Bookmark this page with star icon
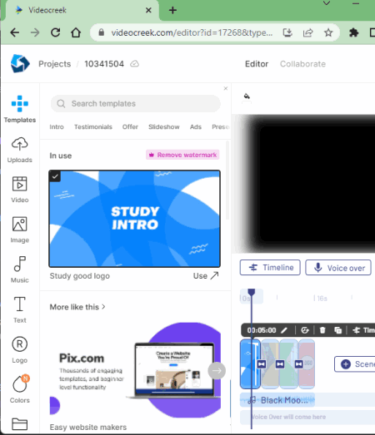Viewport: 375px width, 435px height. click(x=328, y=32)
